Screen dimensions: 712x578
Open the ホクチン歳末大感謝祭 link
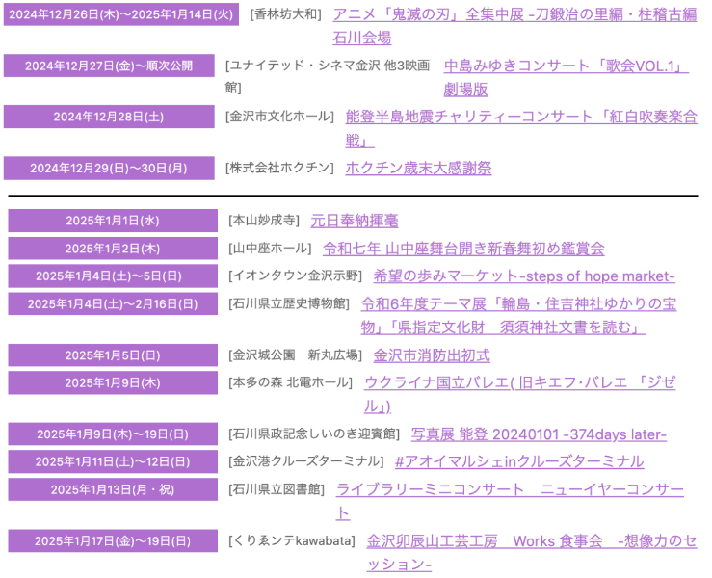point(418,168)
